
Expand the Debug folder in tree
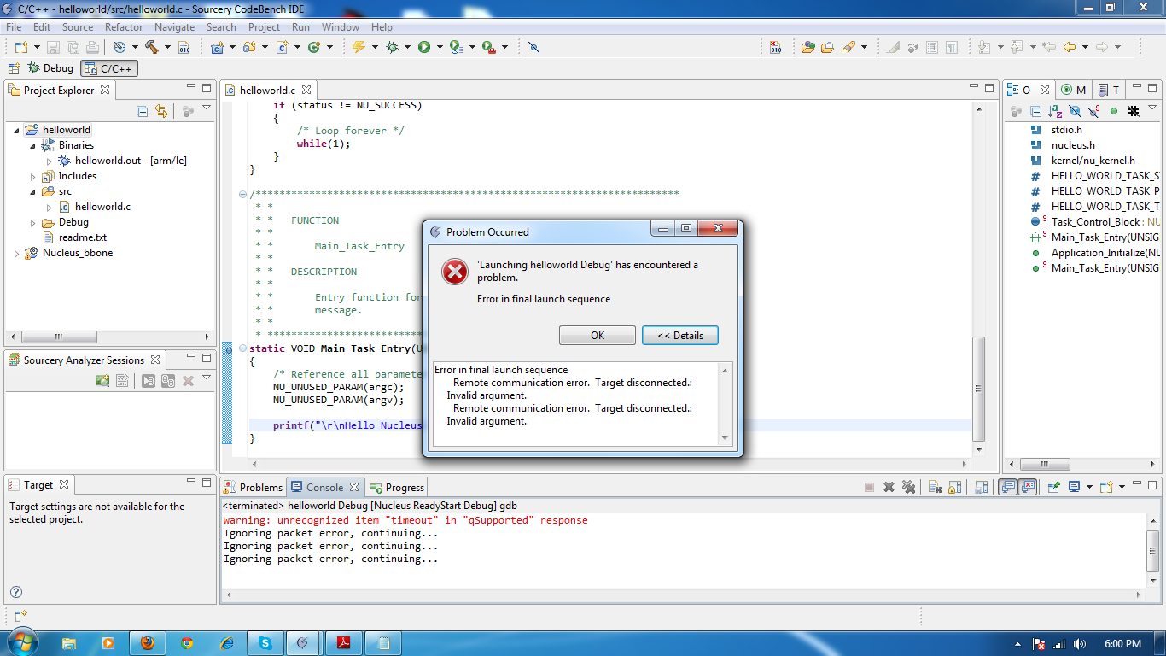coord(33,222)
